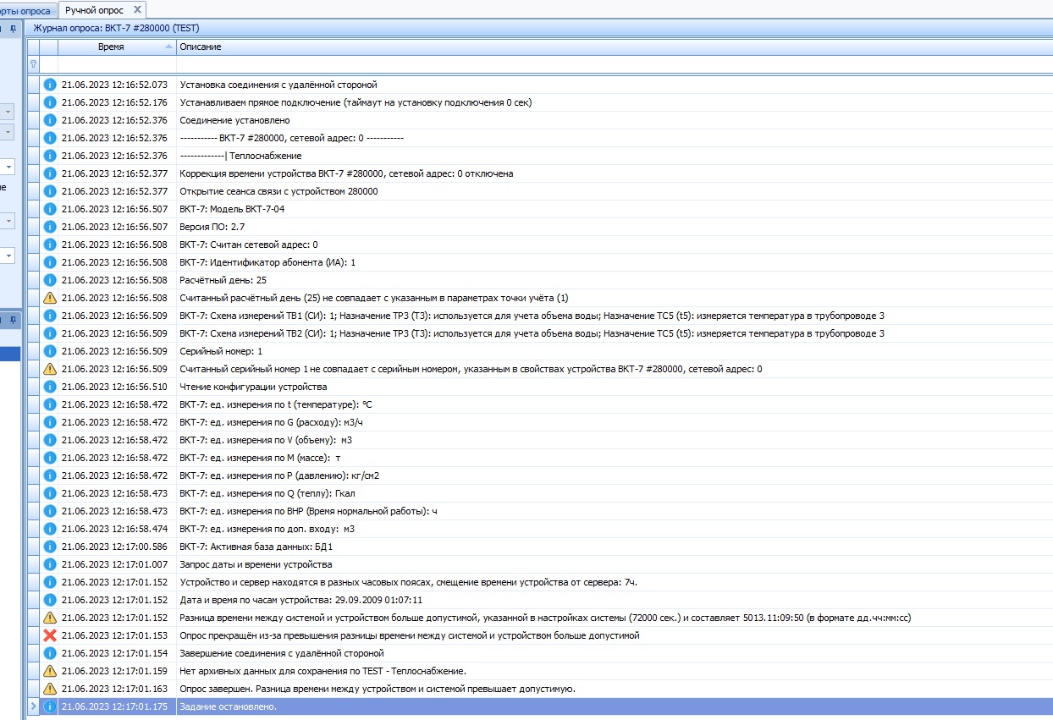This screenshot has height=720, width=1053.
Task: Open the first dropdown arrow in left panel
Action: click(8, 112)
